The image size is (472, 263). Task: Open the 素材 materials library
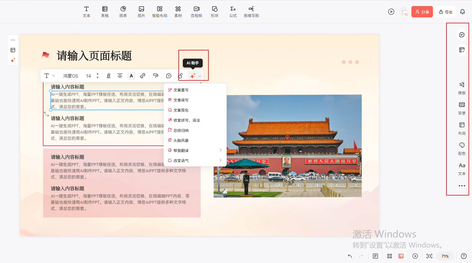tap(178, 12)
